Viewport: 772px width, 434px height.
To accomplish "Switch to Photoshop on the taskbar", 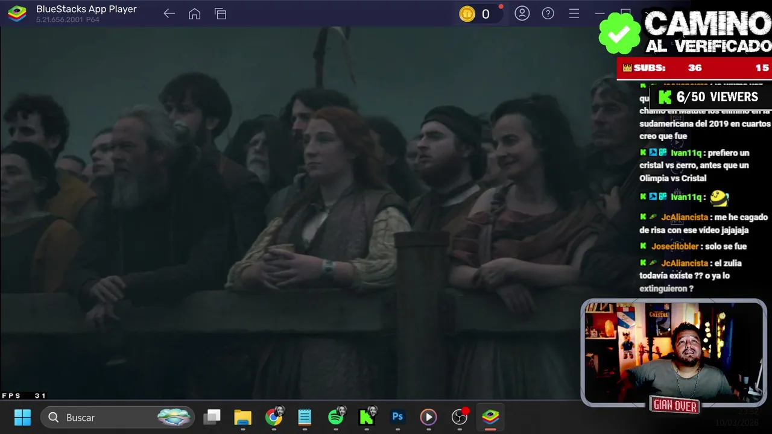I will coord(397,417).
